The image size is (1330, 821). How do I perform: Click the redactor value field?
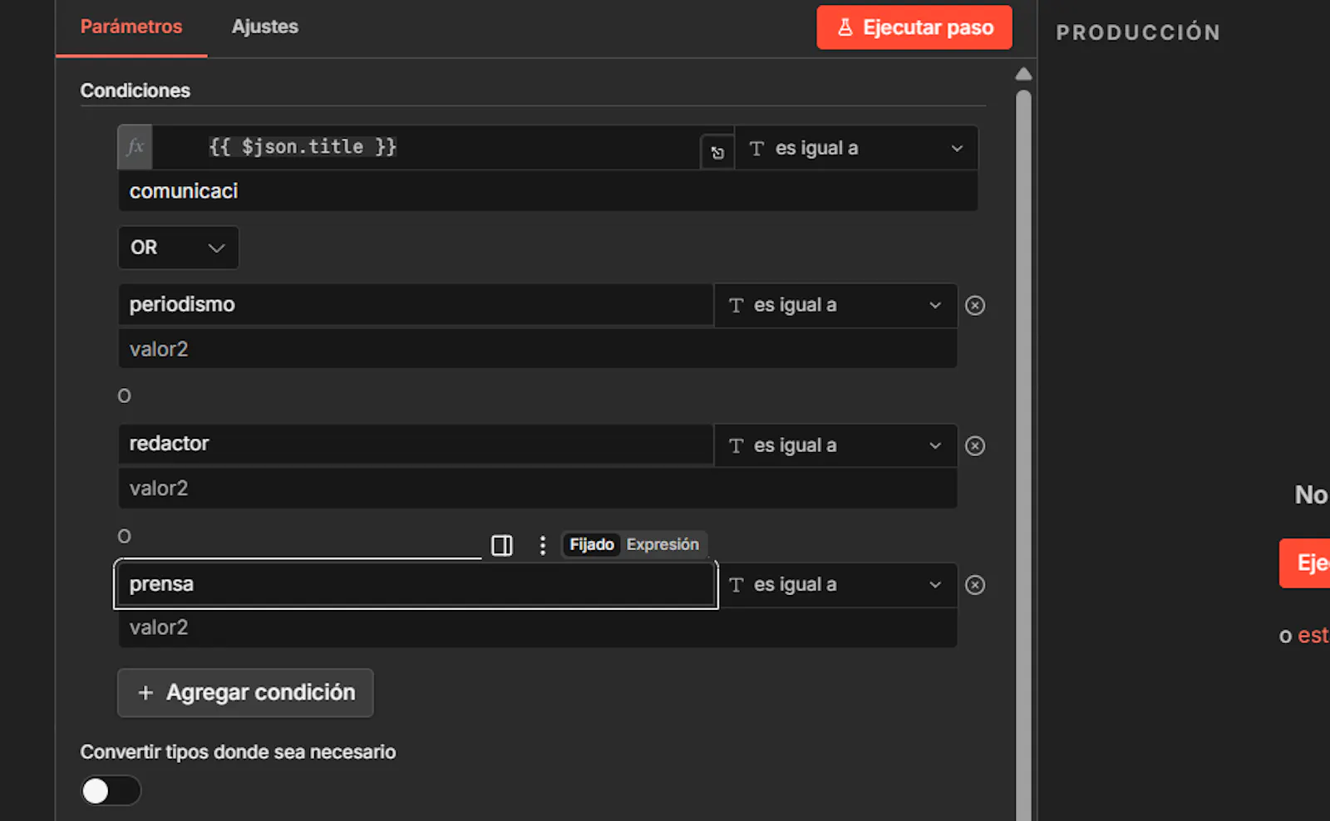[416, 444]
